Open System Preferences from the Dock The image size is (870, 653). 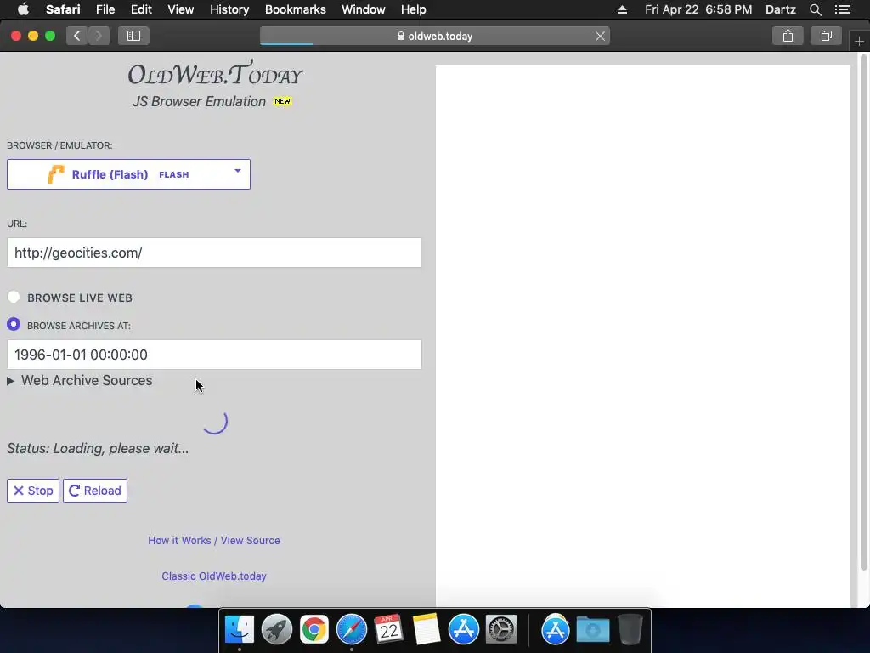click(501, 630)
